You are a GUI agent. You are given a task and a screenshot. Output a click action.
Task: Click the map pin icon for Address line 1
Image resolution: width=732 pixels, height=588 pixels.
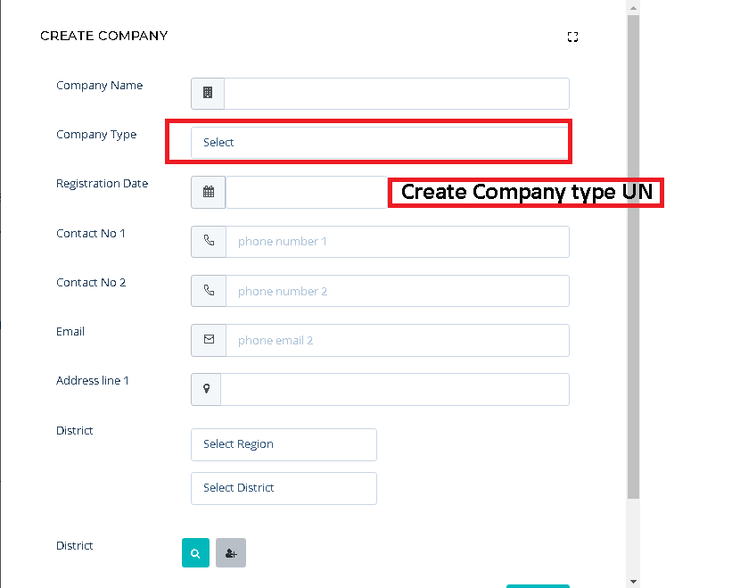coord(206,388)
